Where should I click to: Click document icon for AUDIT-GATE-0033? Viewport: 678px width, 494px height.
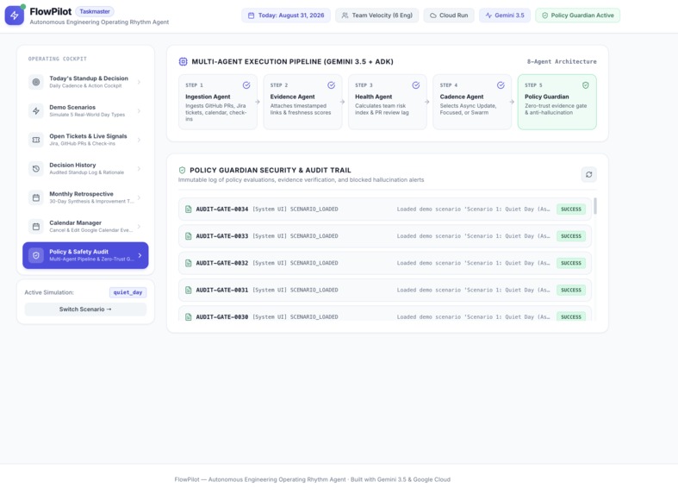tap(189, 236)
